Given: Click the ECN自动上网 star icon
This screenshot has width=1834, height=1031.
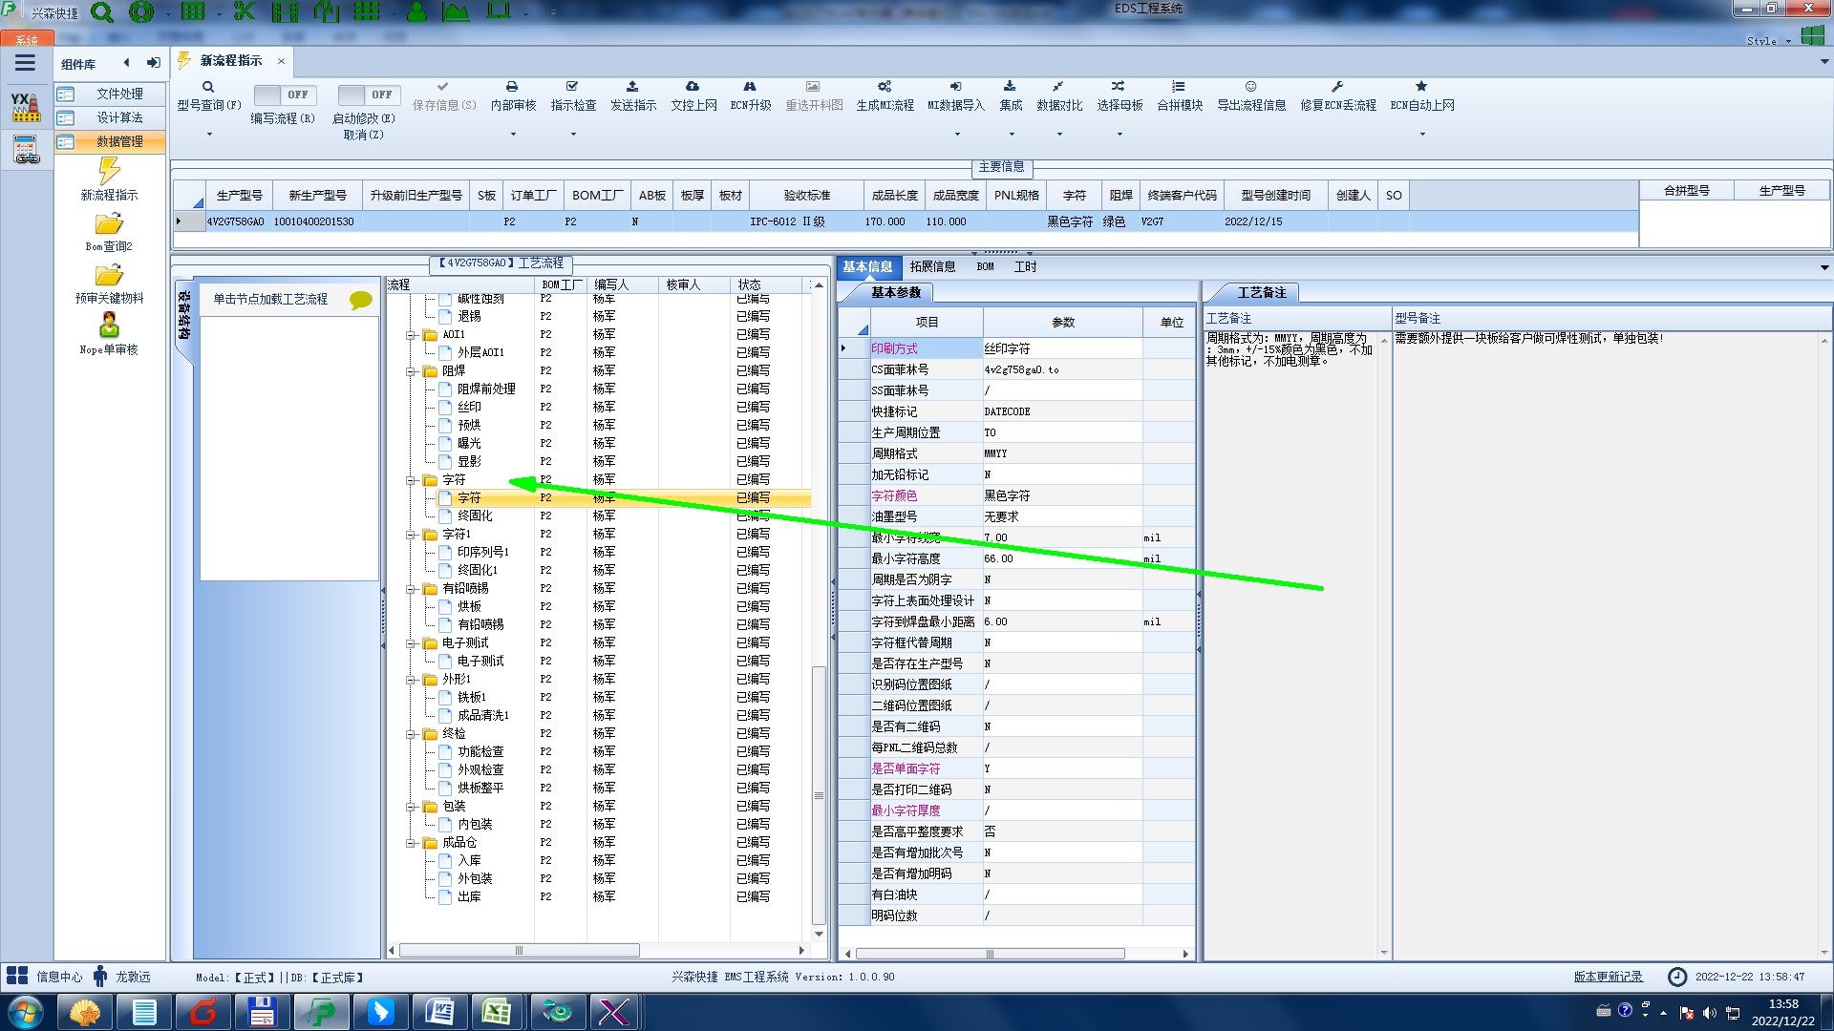Looking at the screenshot, I should [1421, 87].
